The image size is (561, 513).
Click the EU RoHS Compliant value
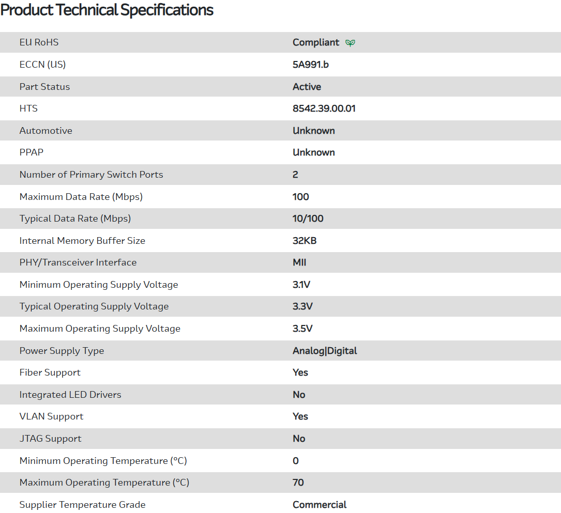pyautogui.click(x=316, y=42)
